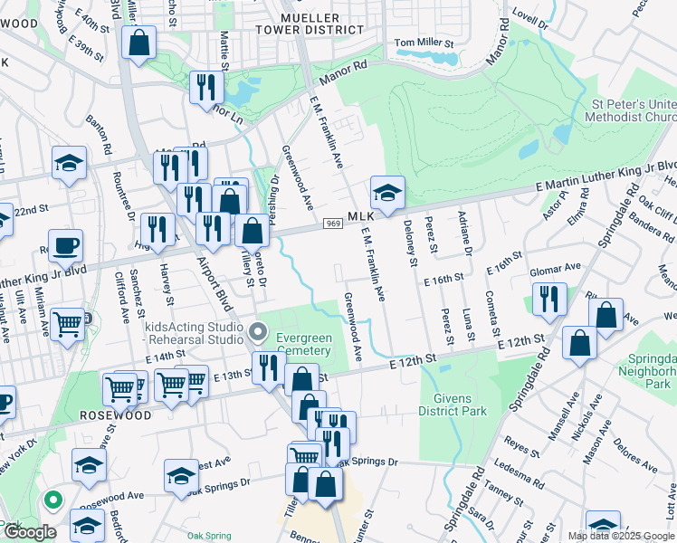Click the kidsActing Studio location pin

(x=258, y=333)
